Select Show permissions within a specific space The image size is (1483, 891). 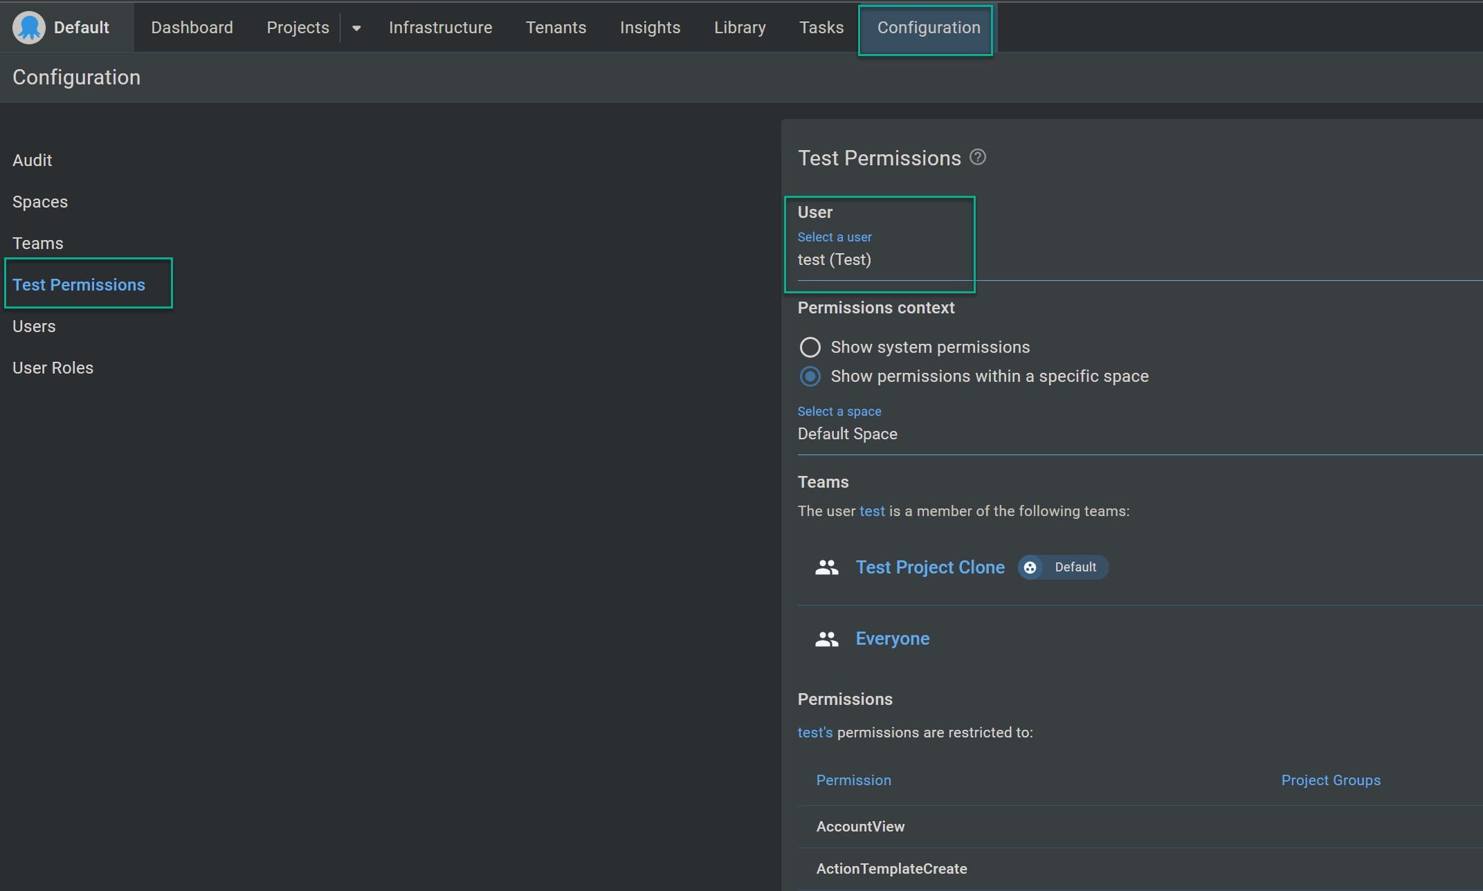point(810,376)
